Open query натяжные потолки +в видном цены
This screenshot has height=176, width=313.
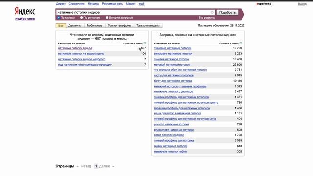81,54
